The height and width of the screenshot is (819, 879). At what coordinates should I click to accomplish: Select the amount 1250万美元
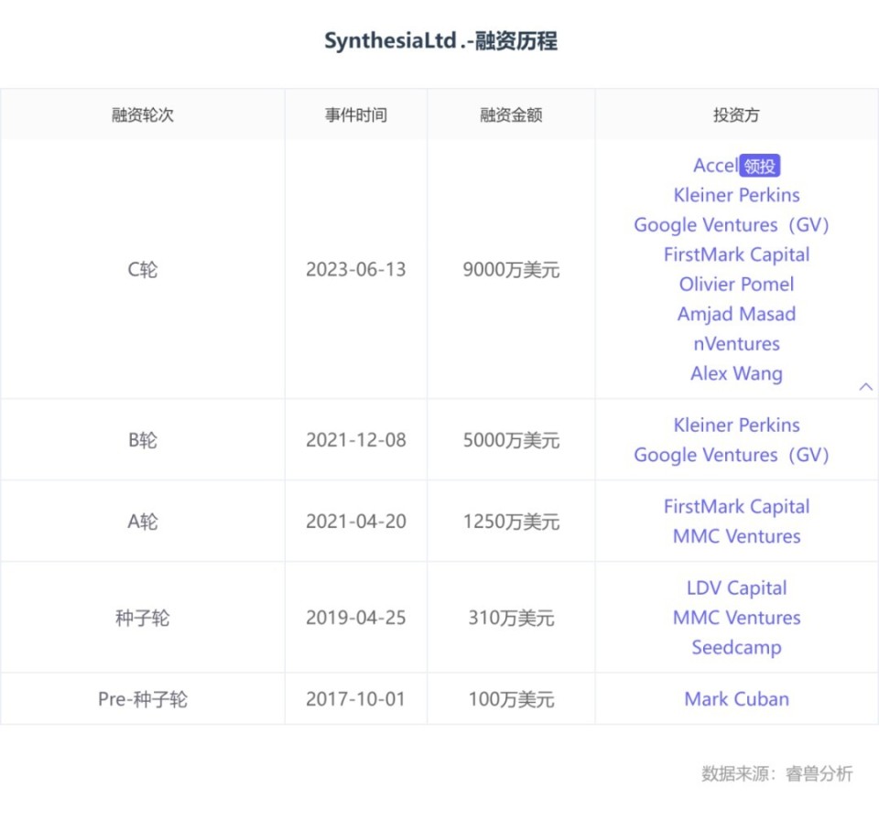coord(511,522)
